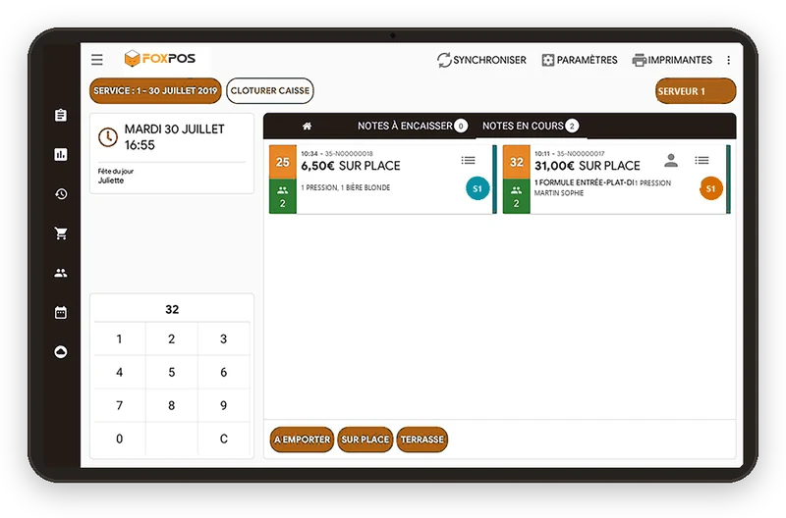
Task: Click the MARDI 30 JUILLET date text
Action: 175,129
